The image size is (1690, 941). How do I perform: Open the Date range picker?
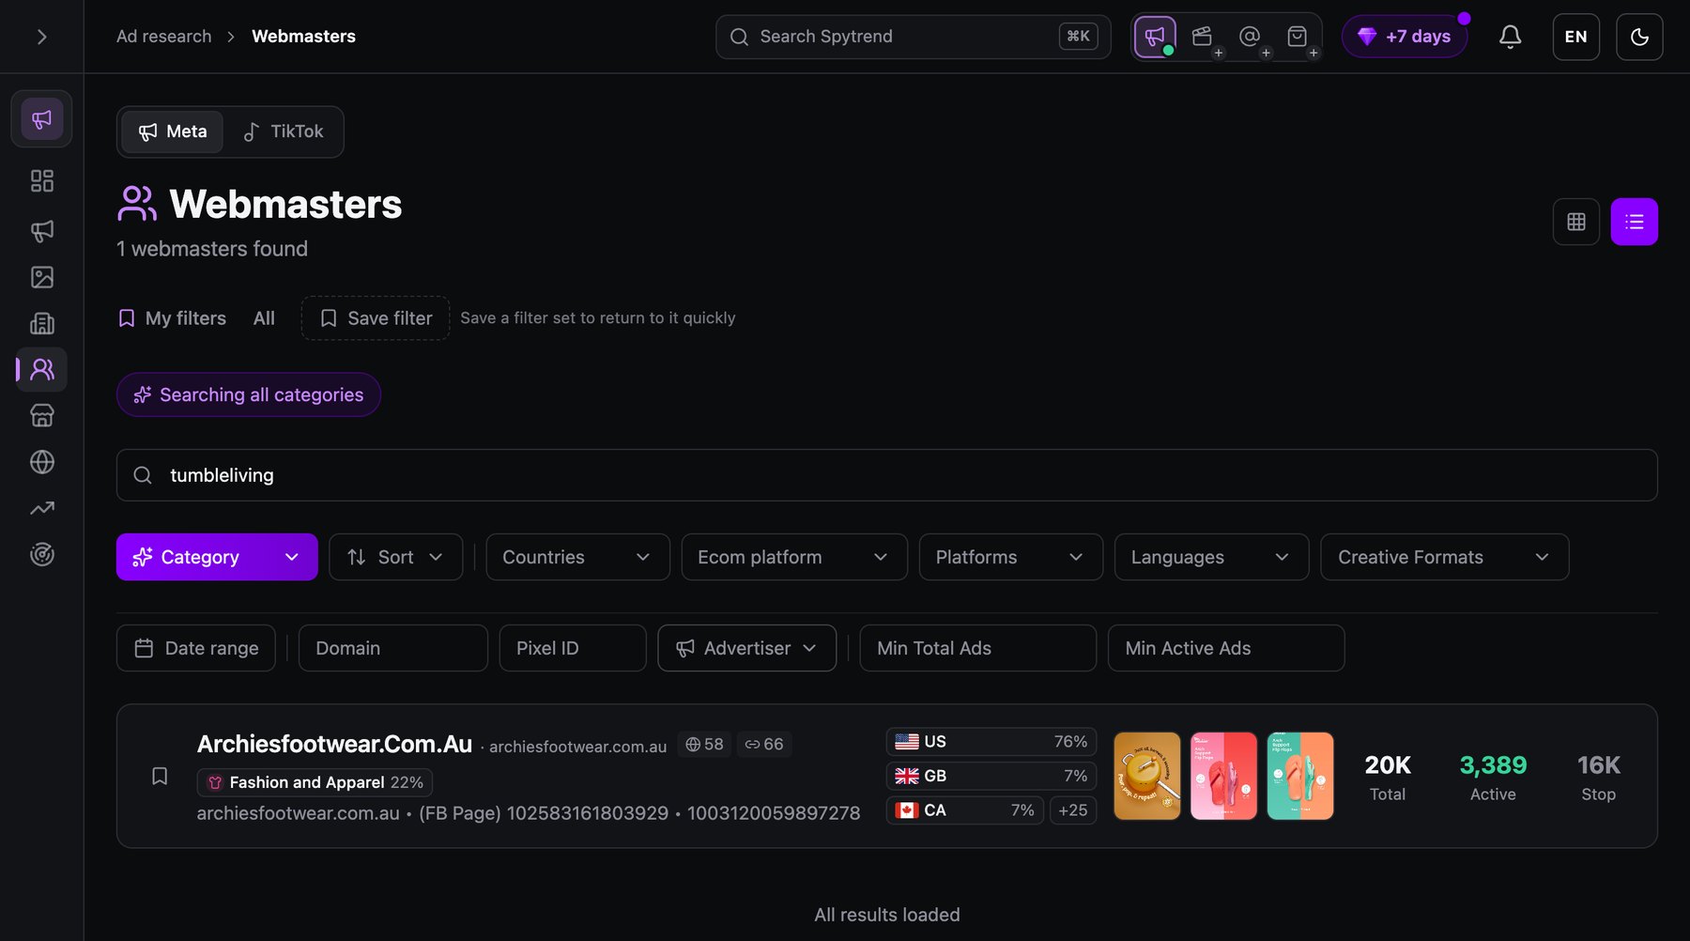click(x=196, y=648)
